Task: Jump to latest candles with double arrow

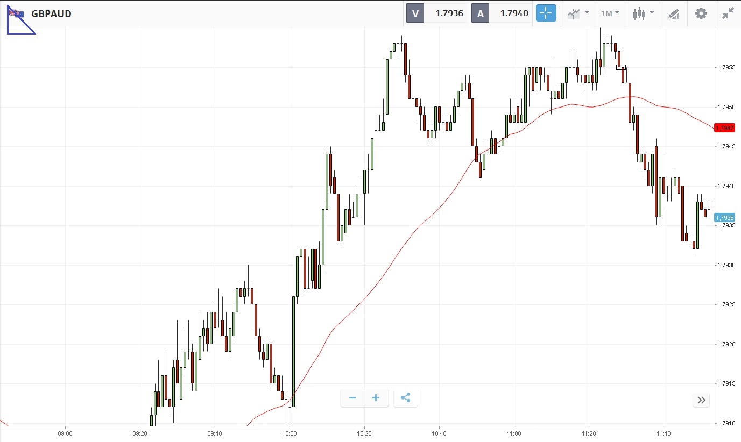Action: point(701,400)
